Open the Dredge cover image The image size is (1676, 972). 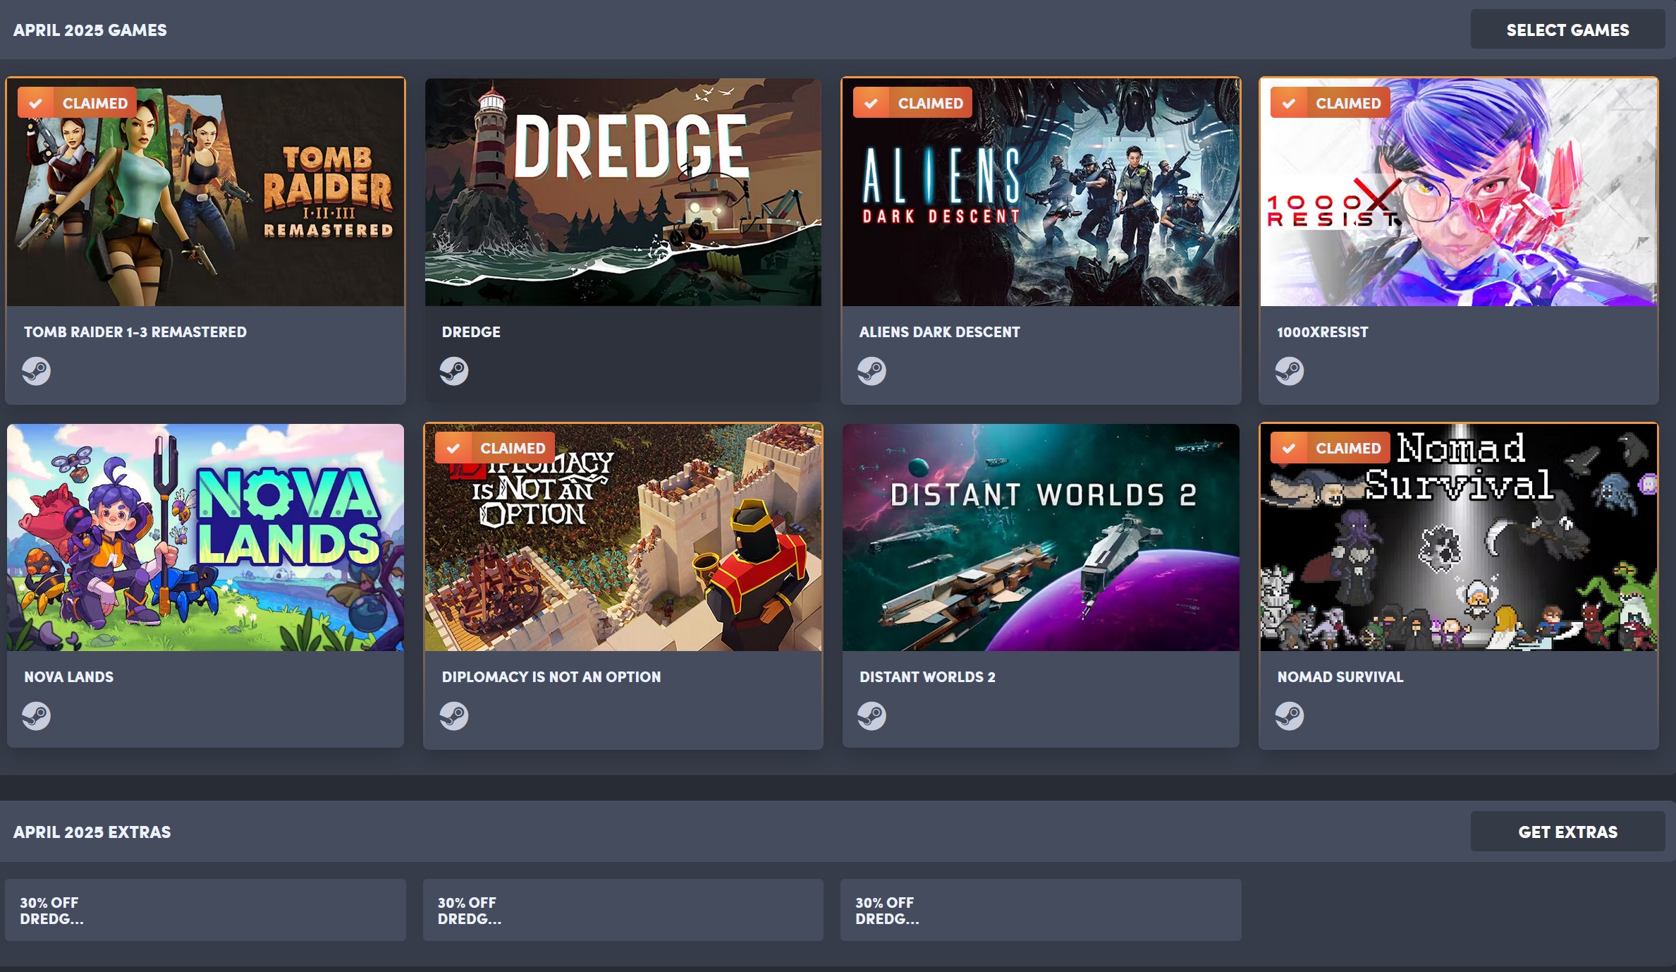point(623,192)
